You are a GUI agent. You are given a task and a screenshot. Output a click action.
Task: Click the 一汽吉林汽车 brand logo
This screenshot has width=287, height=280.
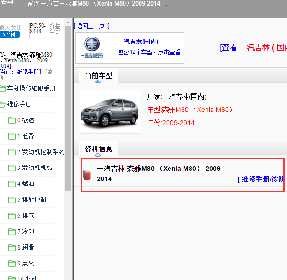coord(92,47)
